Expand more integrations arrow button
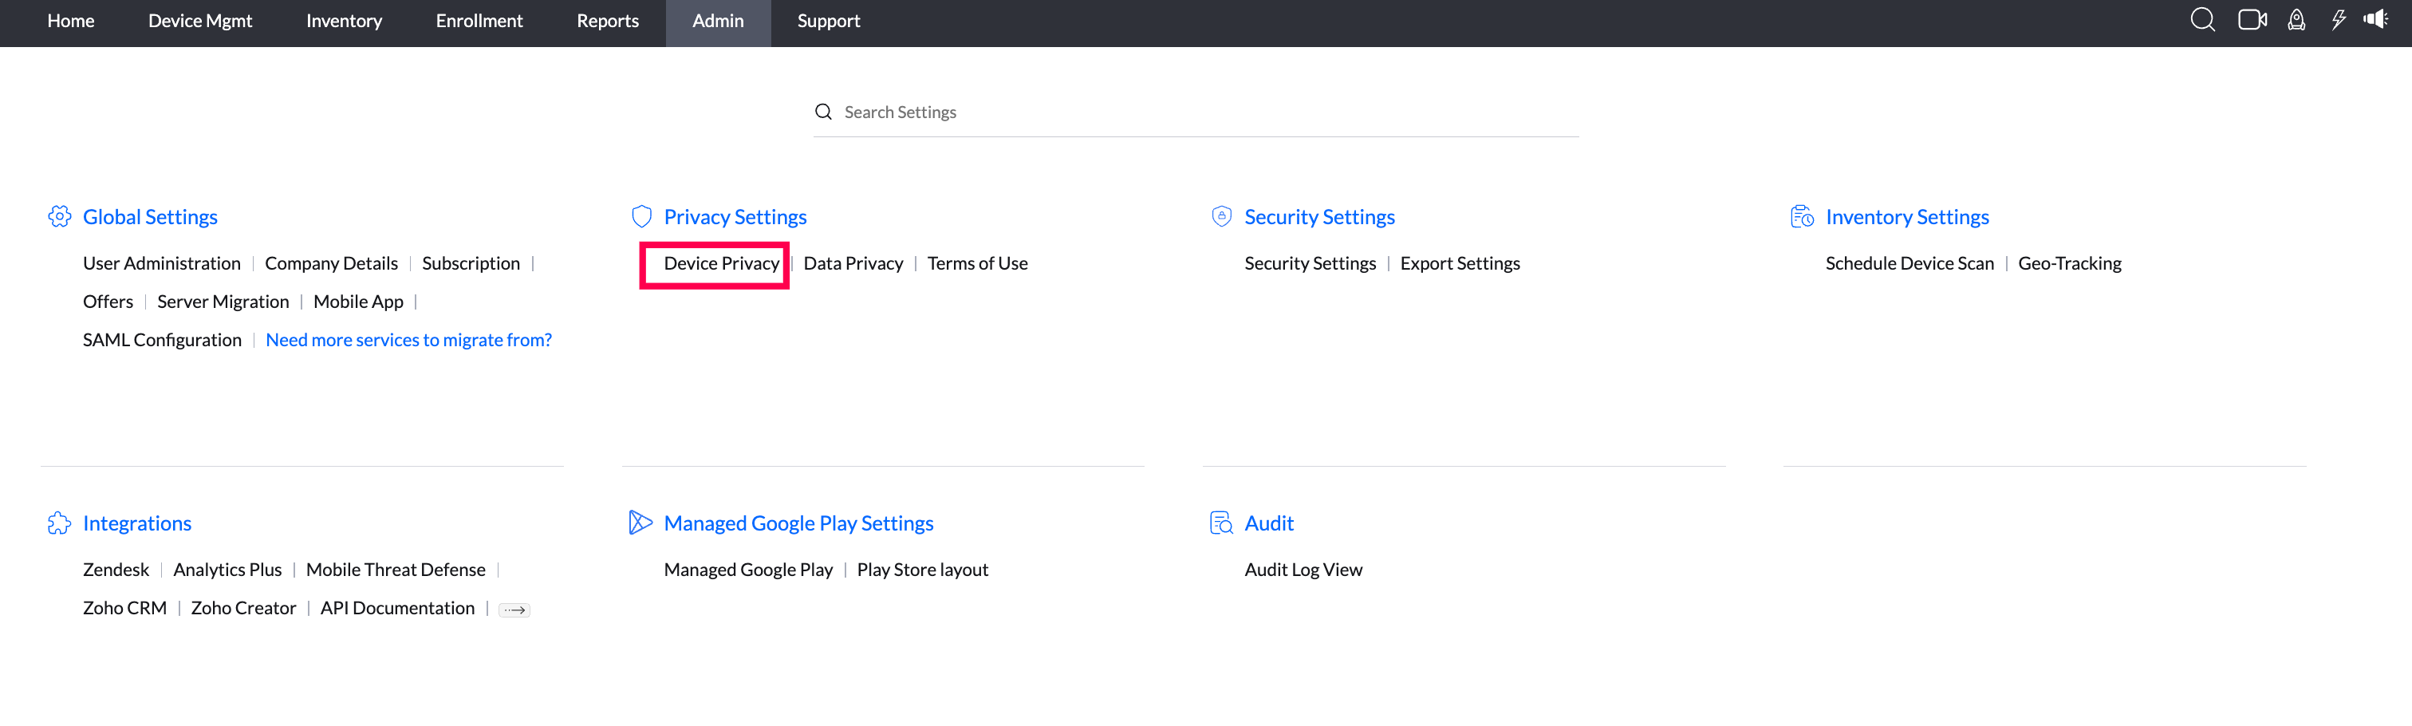Image resolution: width=2412 pixels, height=726 pixels. 514,610
